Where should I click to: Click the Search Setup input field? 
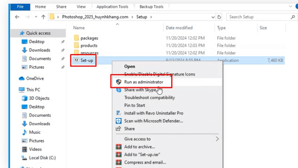pos(257,17)
